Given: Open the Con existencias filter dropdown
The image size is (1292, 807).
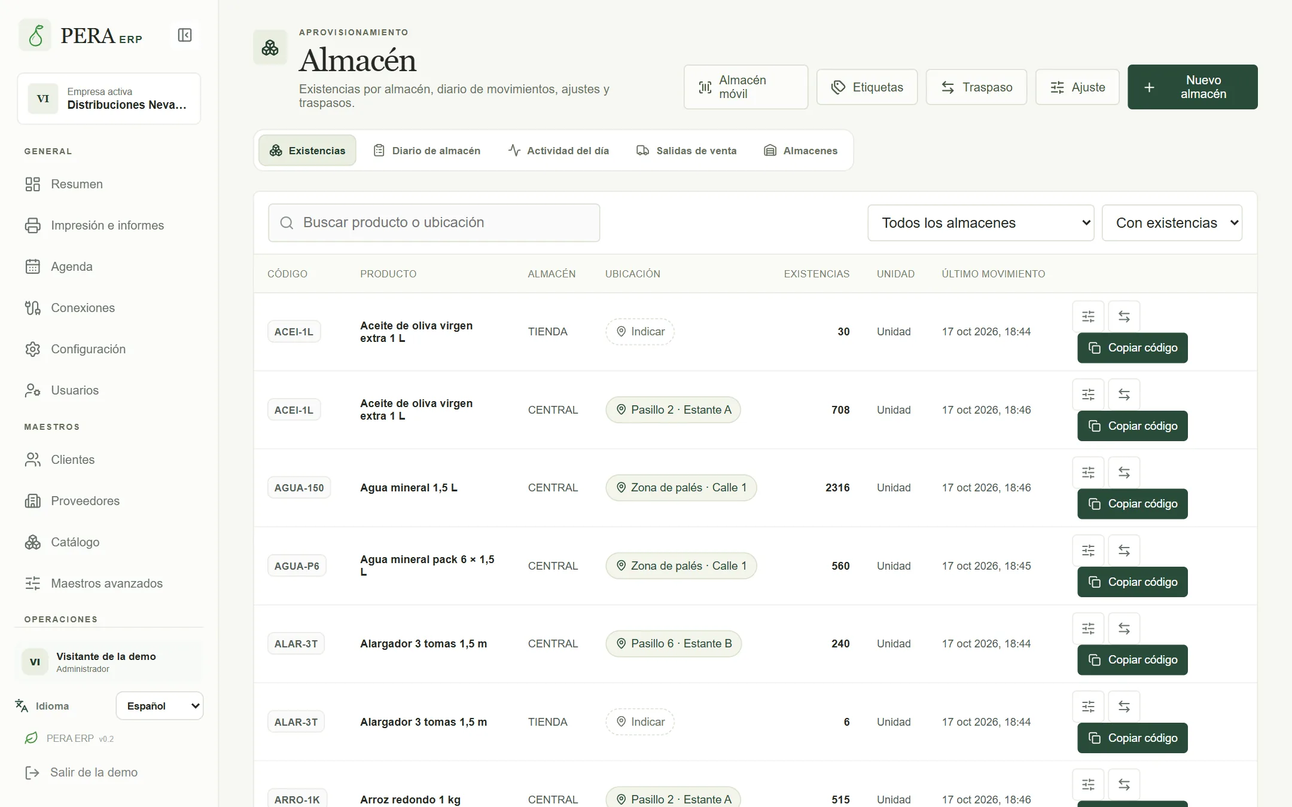Looking at the screenshot, I should click(1172, 223).
